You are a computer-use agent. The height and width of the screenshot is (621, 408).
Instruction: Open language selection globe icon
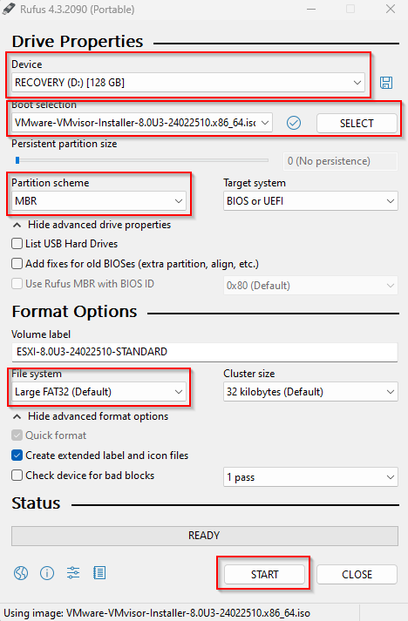pos(21,573)
